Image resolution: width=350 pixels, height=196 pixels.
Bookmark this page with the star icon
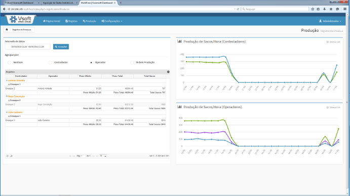pos(313,9)
